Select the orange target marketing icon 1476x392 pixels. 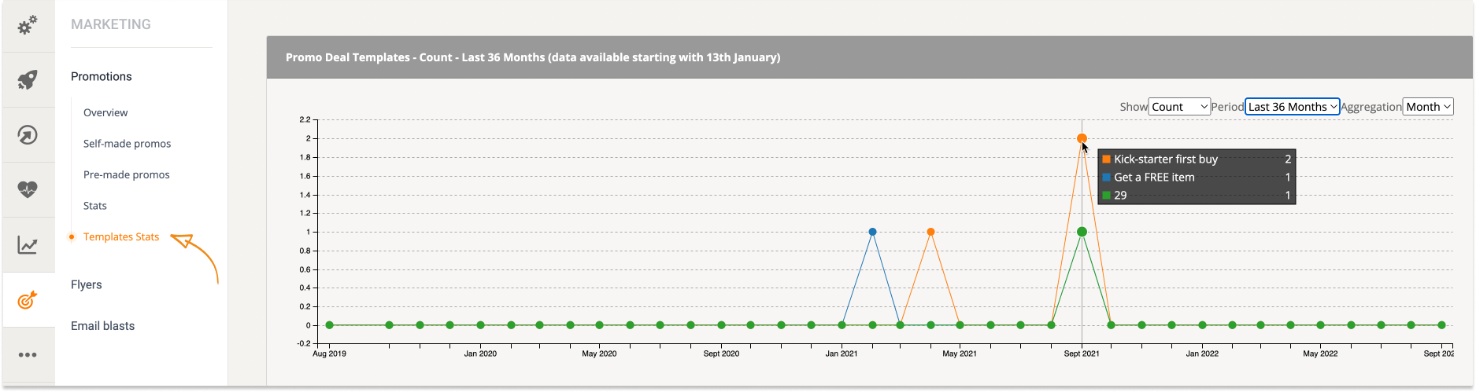coord(28,300)
